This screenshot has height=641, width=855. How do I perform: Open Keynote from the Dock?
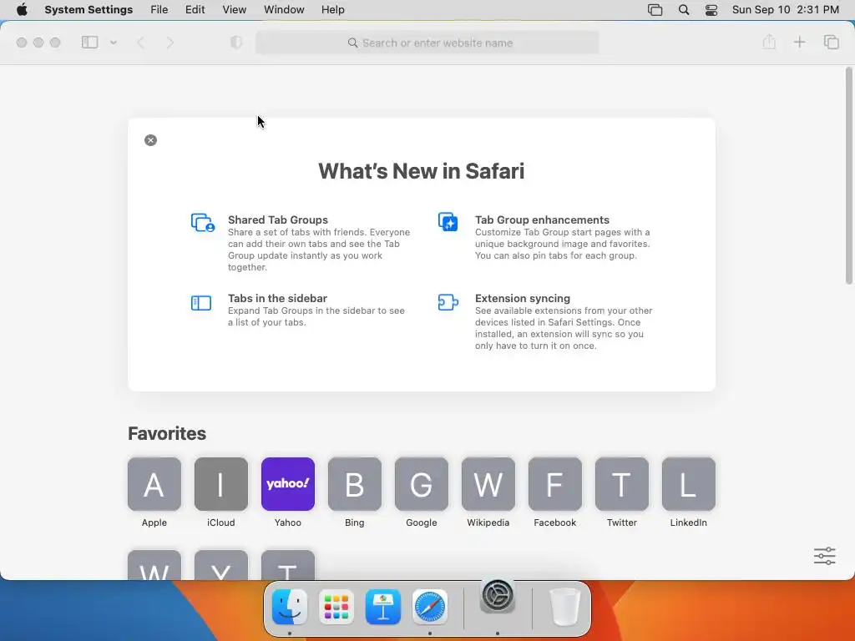[x=383, y=607]
